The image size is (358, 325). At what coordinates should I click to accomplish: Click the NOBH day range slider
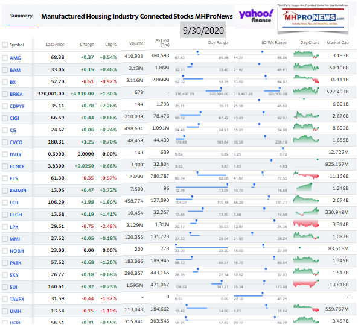pyautogui.click(x=202, y=248)
